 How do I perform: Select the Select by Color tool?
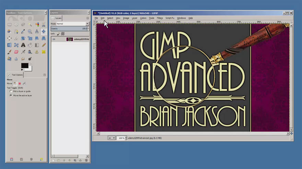click(x=37, y=25)
